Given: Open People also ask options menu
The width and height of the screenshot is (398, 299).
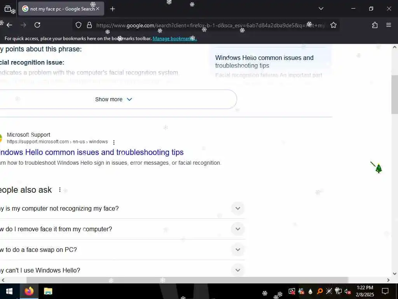Looking at the screenshot, I should click(59, 190).
